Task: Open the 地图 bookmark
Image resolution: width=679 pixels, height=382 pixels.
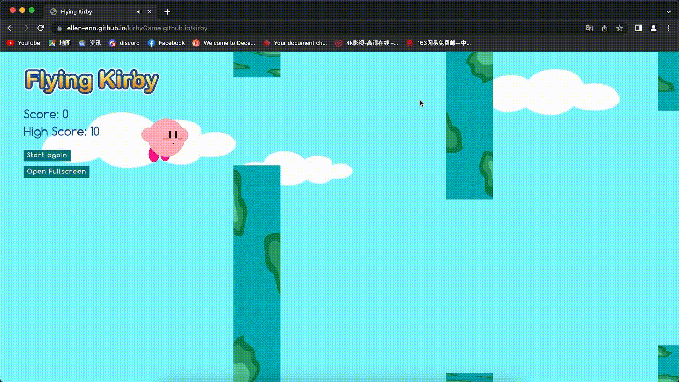Action: [x=59, y=43]
